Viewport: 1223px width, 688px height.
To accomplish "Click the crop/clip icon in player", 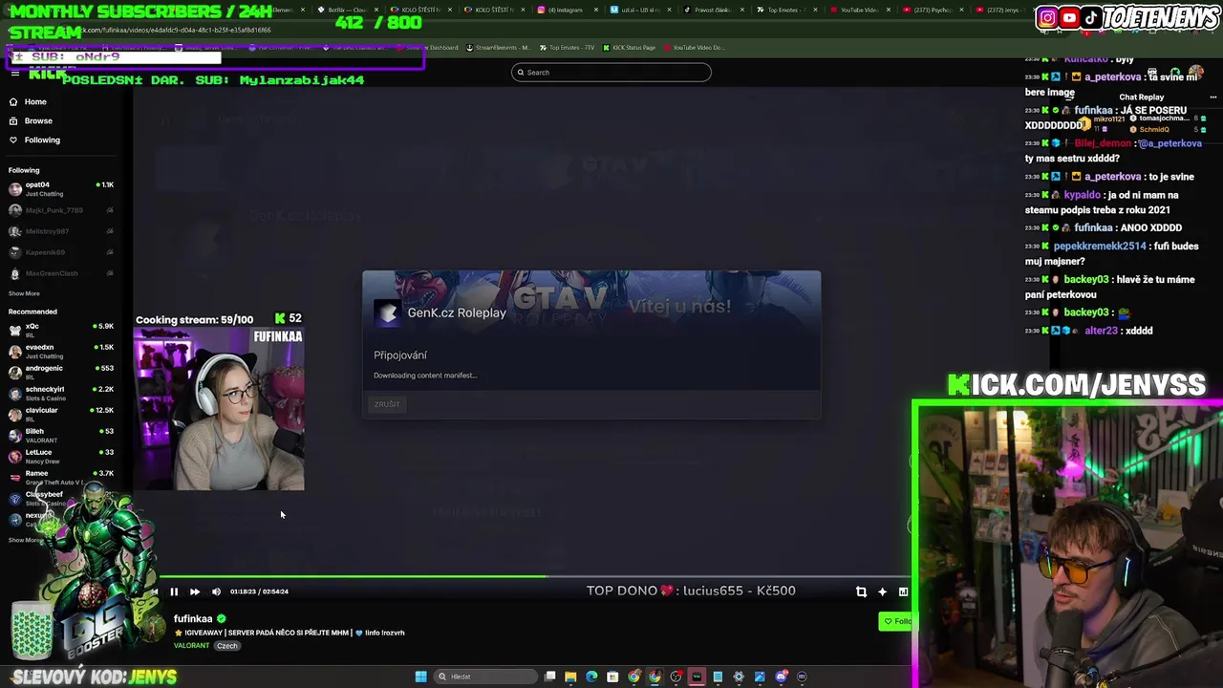I will [861, 591].
